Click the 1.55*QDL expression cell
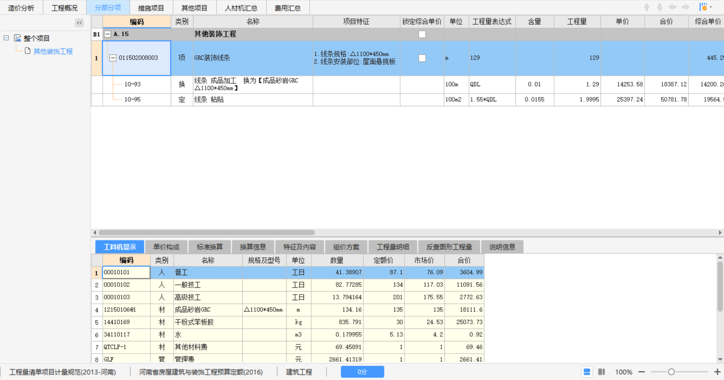The width and height of the screenshot is (724, 380). coord(492,100)
